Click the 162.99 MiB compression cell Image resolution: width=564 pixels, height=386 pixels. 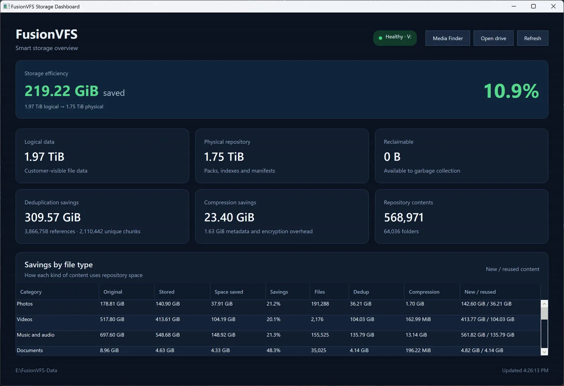(418, 319)
